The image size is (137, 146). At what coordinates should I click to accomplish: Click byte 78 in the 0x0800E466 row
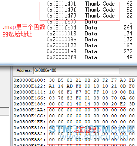(x=61, y=98)
